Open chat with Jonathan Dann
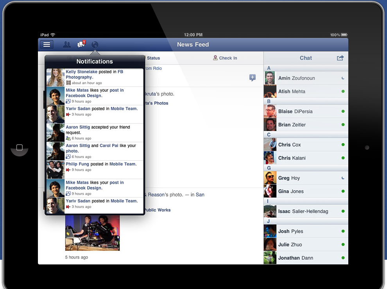Image resolution: width=387 pixels, height=289 pixels. pos(306,258)
